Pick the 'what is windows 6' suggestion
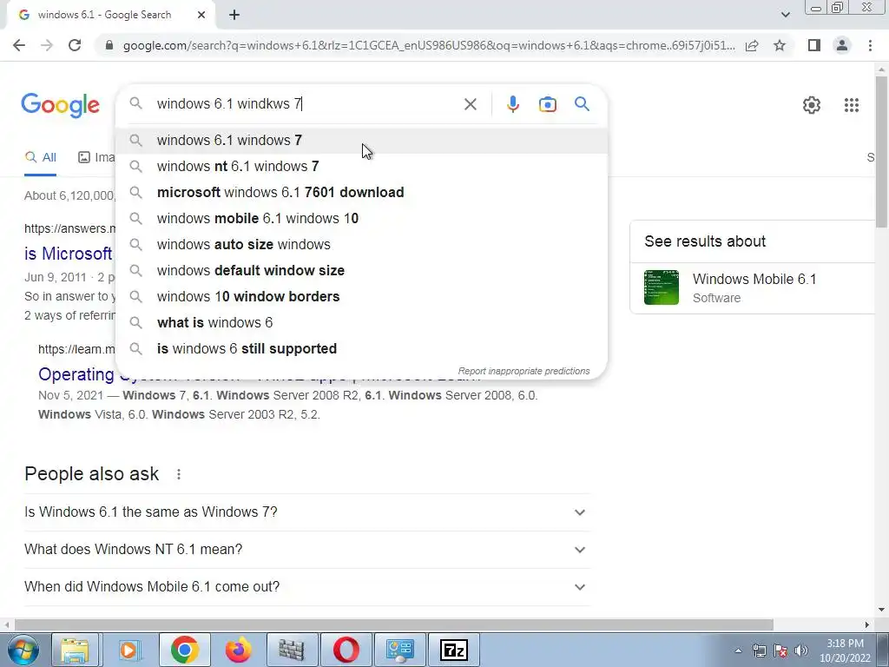Viewport: 889px width, 667px height. pos(361,323)
